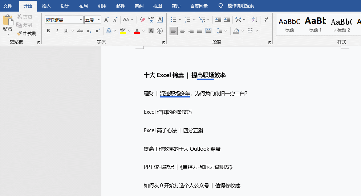The height and width of the screenshot is (196, 361).
Task: Open font color dropdown arrow
Action: 143,31
